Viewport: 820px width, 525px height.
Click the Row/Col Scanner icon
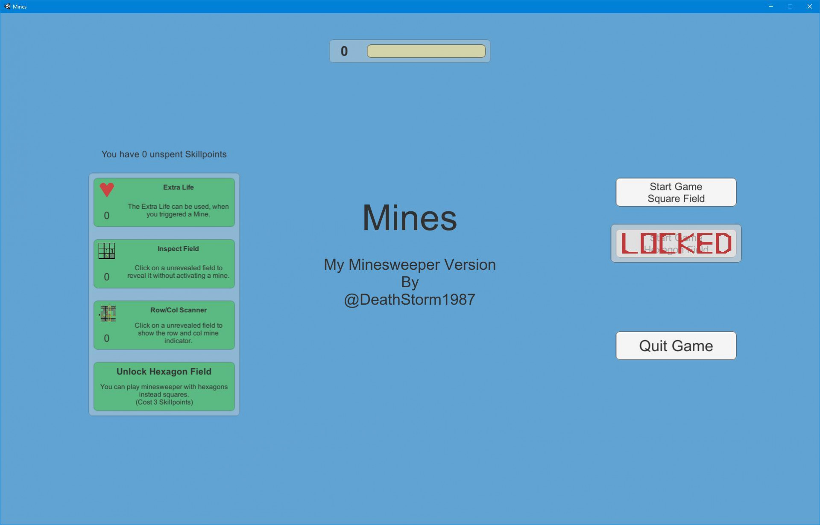[x=108, y=313]
